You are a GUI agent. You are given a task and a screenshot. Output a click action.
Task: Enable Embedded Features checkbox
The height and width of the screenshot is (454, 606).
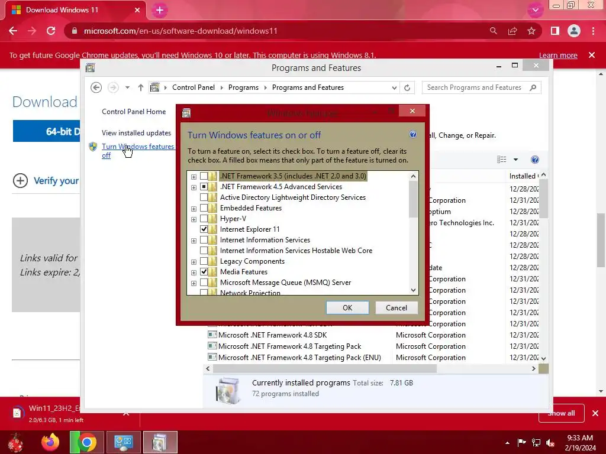[204, 208]
